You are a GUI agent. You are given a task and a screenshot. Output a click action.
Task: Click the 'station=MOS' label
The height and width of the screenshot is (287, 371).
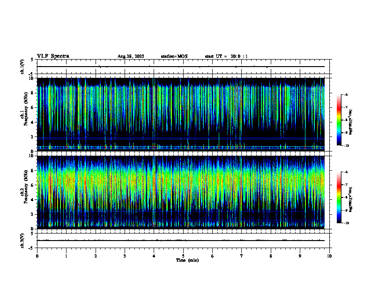pyautogui.click(x=174, y=56)
